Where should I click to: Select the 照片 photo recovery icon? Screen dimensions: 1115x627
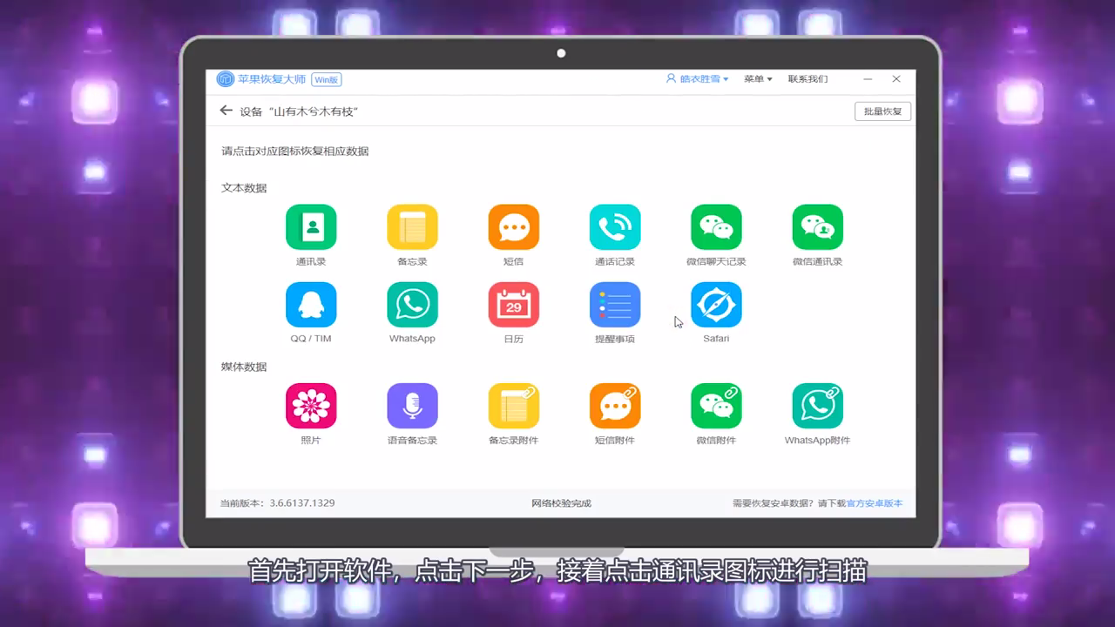pyautogui.click(x=311, y=406)
